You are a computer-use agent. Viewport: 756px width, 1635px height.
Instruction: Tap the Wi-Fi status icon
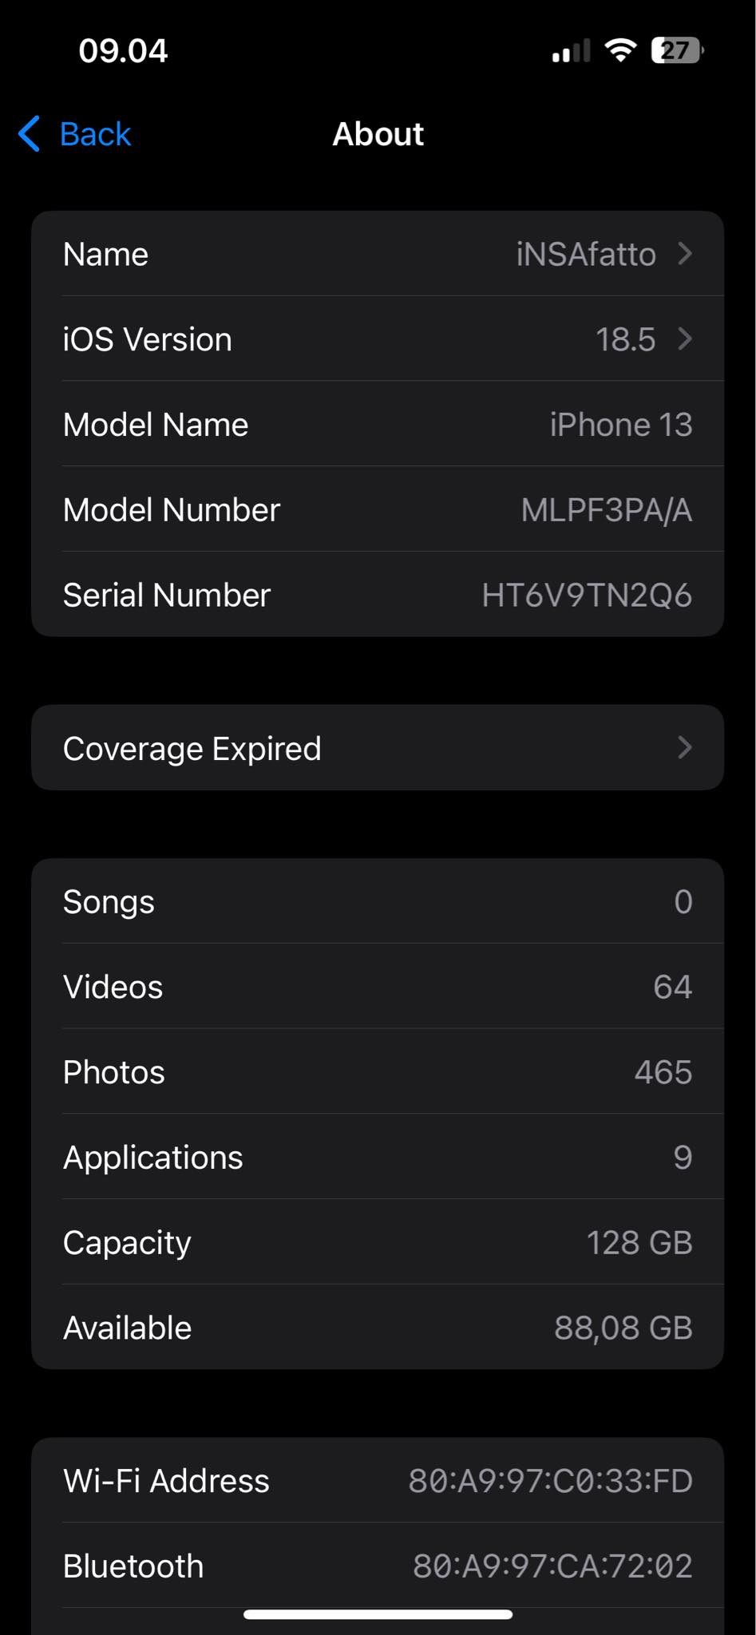pyautogui.click(x=620, y=50)
